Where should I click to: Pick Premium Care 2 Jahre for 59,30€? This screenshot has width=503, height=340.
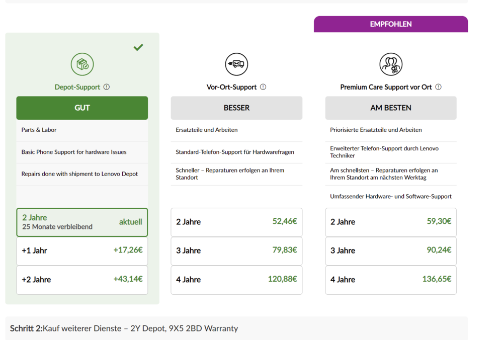click(x=391, y=222)
